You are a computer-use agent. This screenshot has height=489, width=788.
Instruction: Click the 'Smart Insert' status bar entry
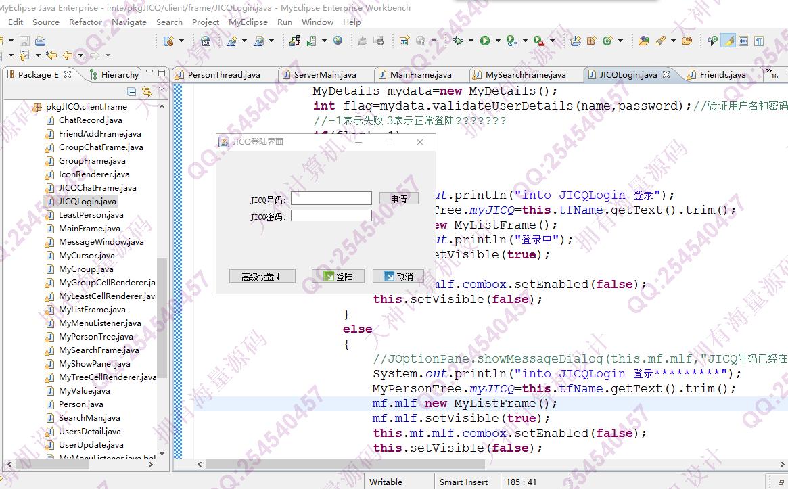pos(463,482)
